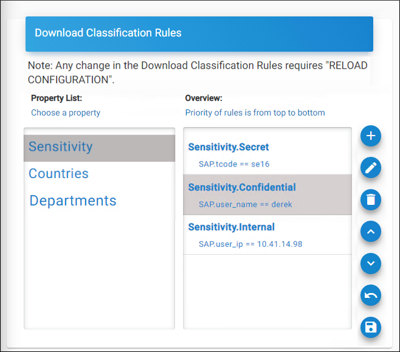Image resolution: width=400 pixels, height=352 pixels.
Task: Open the Departments property
Action: [73, 201]
